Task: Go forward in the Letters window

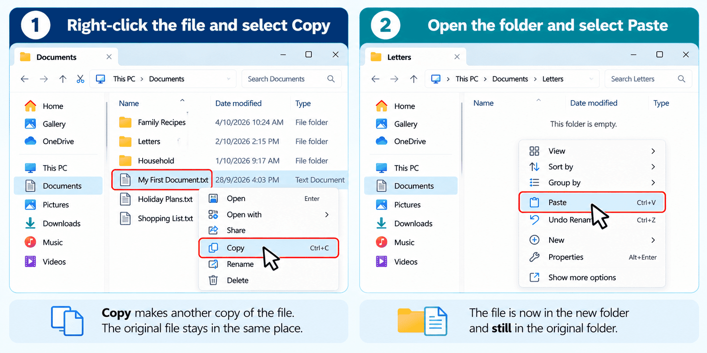Action: [x=394, y=79]
